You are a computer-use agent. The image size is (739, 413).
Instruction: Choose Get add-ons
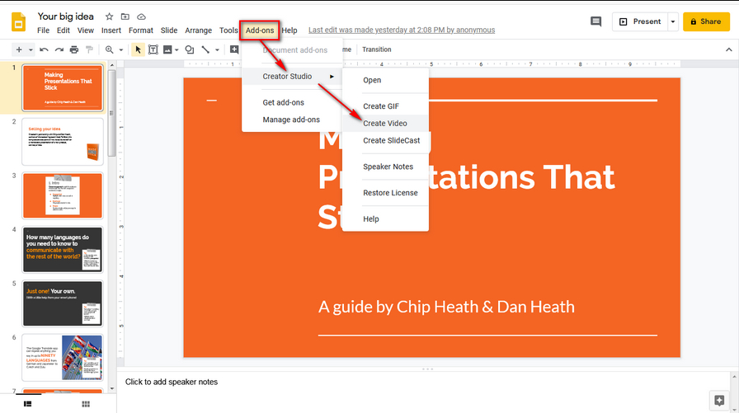(x=292, y=102)
